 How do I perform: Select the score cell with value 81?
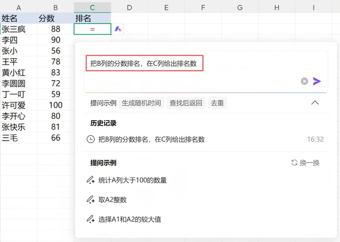(x=55, y=127)
